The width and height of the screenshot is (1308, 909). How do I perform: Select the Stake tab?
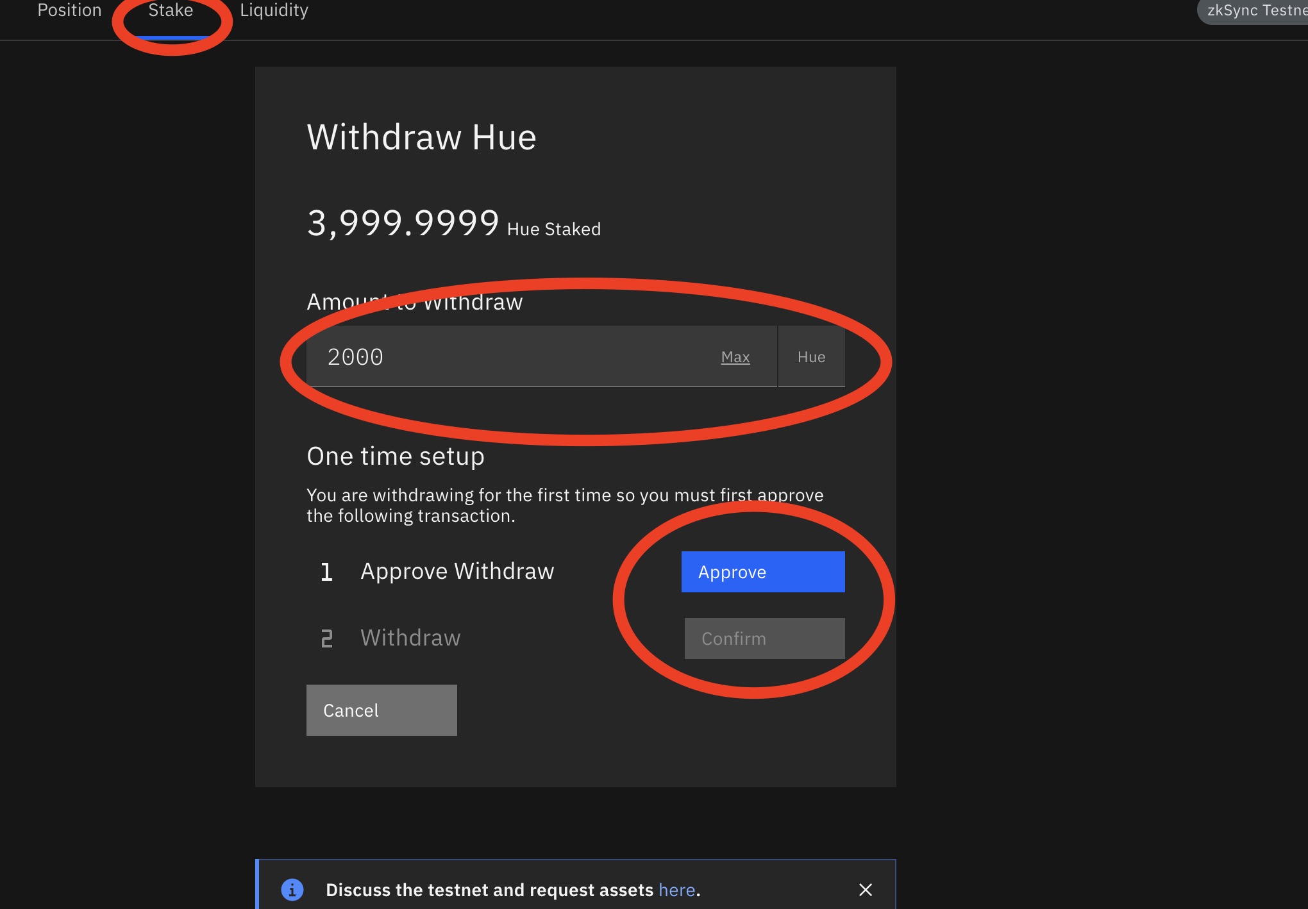pyautogui.click(x=171, y=11)
